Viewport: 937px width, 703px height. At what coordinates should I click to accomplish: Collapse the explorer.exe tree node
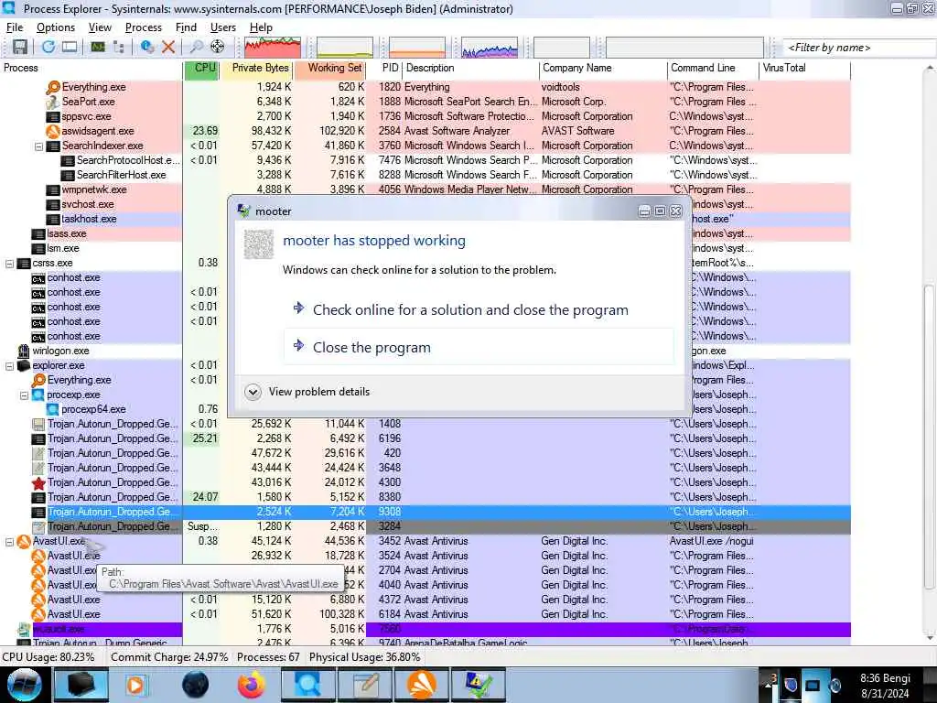pos(9,366)
